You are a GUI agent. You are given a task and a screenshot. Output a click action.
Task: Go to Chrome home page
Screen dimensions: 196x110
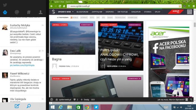64,6
